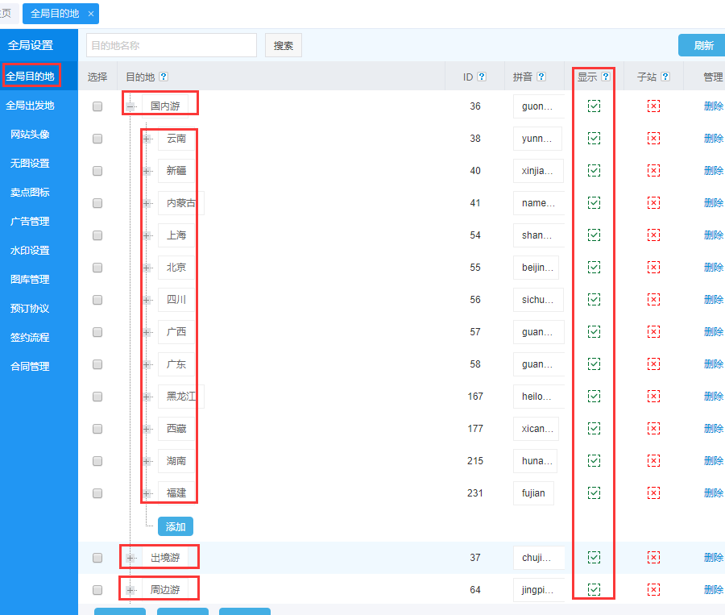
Task: Click the help icon next to 拼音 header
Action: pos(541,77)
